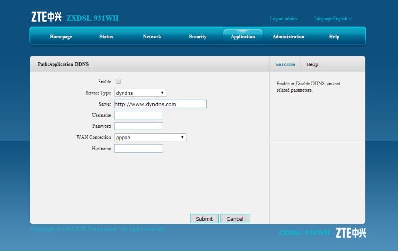The width and height of the screenshot is (398, 251).
Task: Open the Network menu
Action: point(152,36)
